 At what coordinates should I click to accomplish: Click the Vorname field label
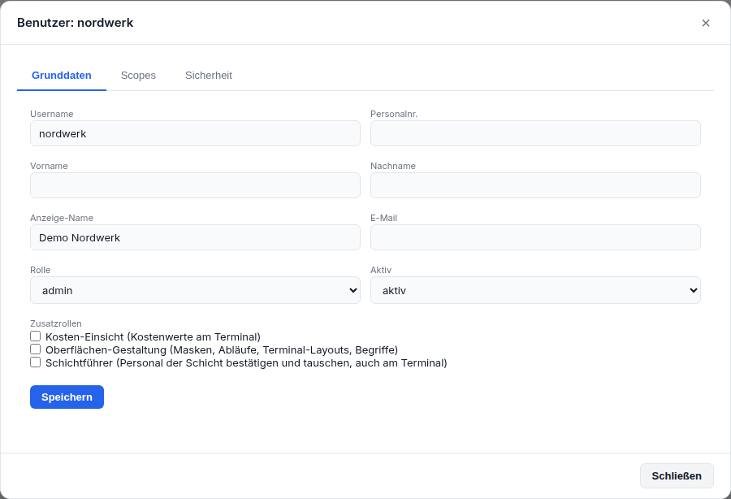point(49,166)
